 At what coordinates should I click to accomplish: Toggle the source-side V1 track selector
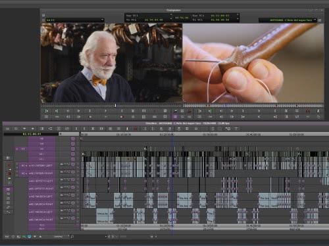pos(23,149)
